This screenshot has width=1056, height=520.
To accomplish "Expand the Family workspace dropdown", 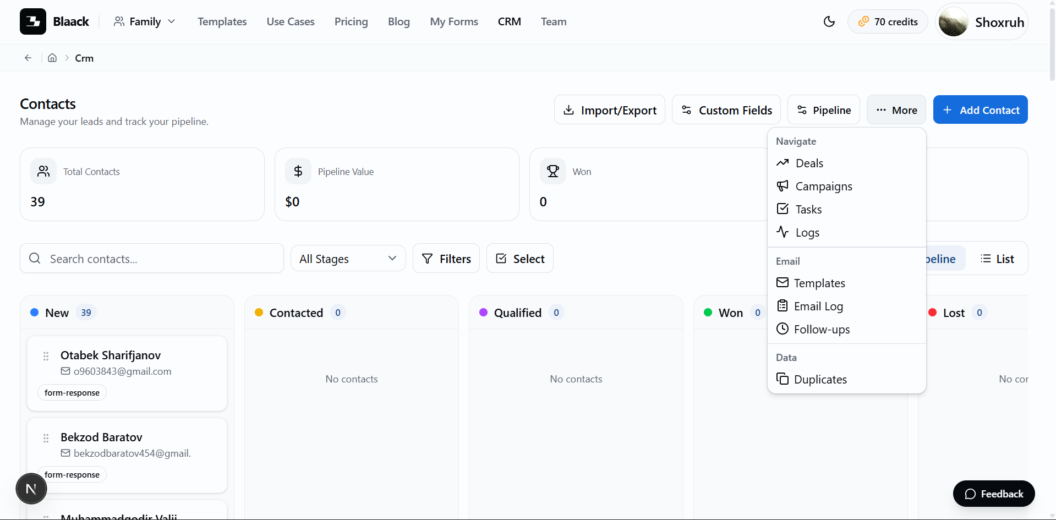I will [x=145, y=21].
